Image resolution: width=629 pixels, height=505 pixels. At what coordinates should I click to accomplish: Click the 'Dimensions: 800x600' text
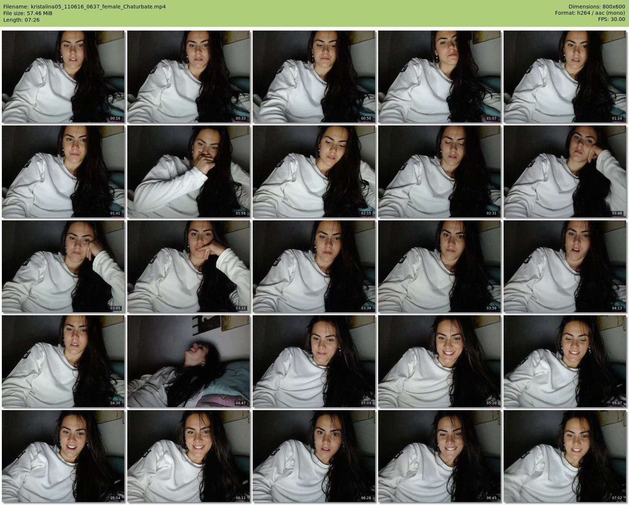coord(597,7)
